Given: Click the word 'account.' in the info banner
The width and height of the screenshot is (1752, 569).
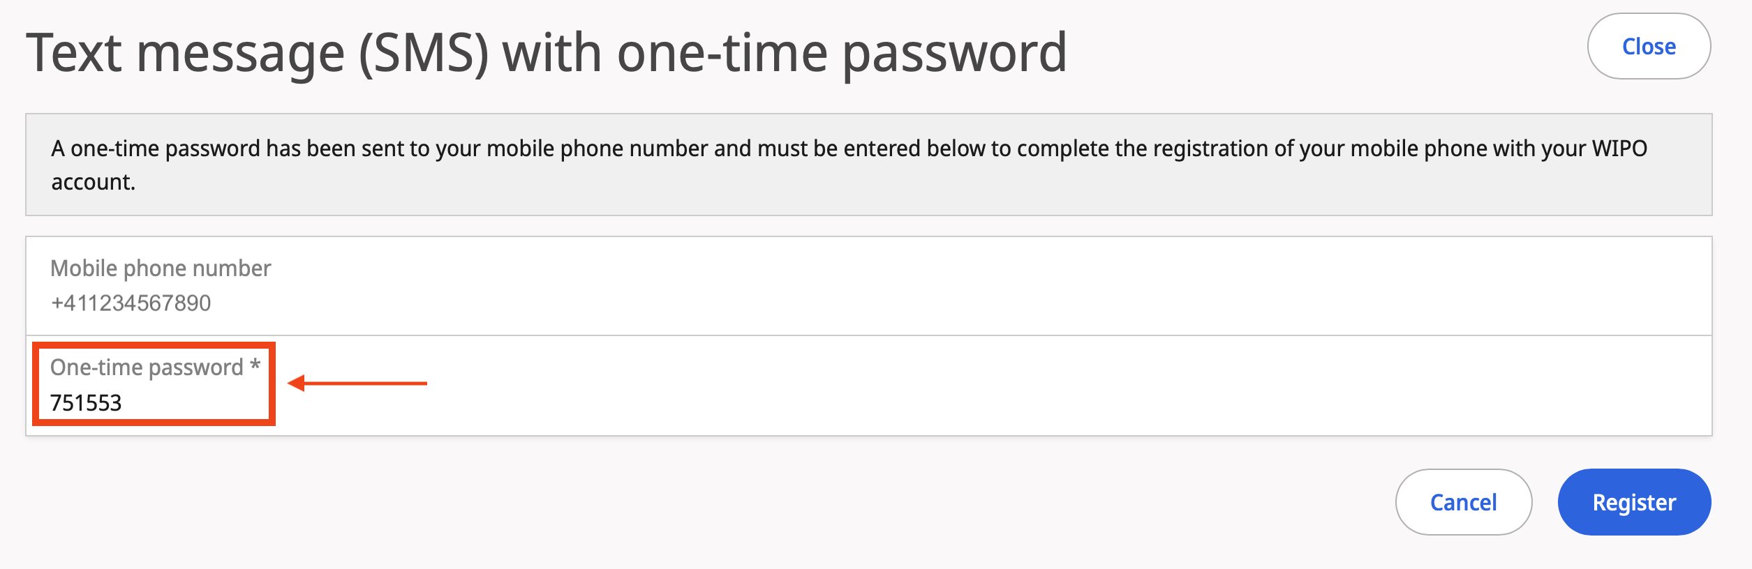Looking at the screenshot, I should [93, 182].
